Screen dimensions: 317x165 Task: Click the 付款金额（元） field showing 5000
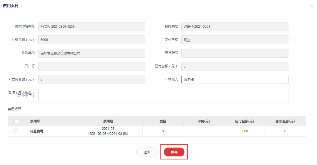click(92, 40)
